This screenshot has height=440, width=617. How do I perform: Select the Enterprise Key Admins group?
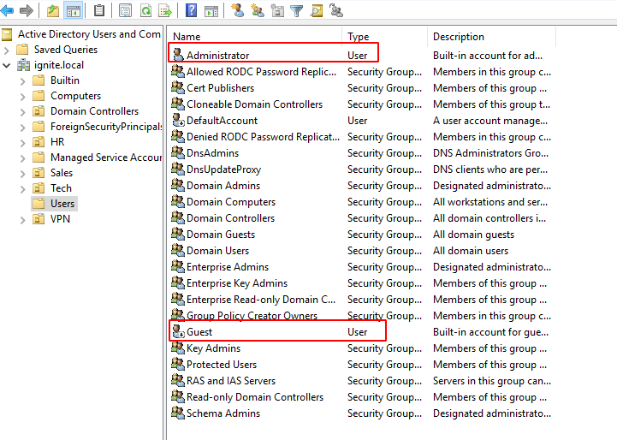(237, 283)
